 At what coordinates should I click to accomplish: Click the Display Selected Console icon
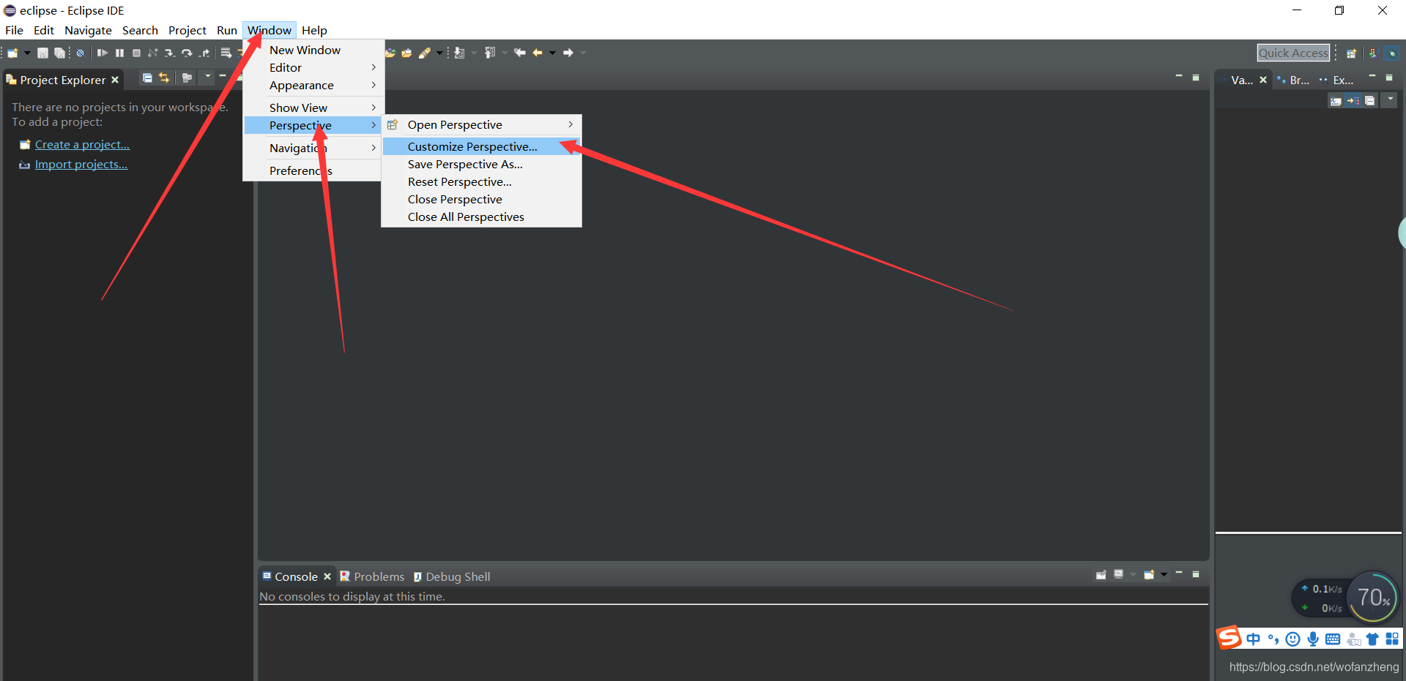1118,575
